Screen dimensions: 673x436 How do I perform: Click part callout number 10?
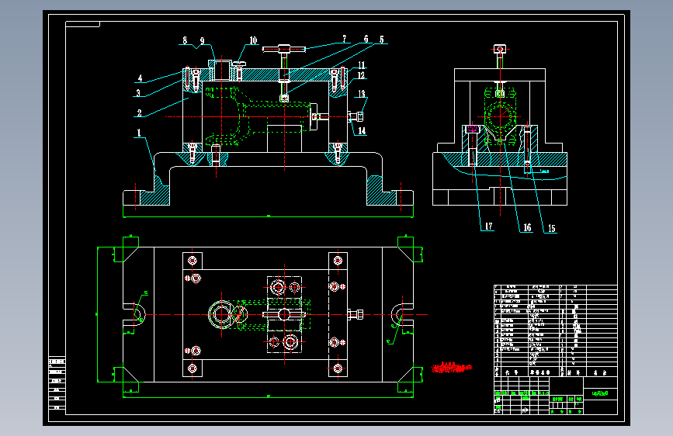click(x=253, y=40)
